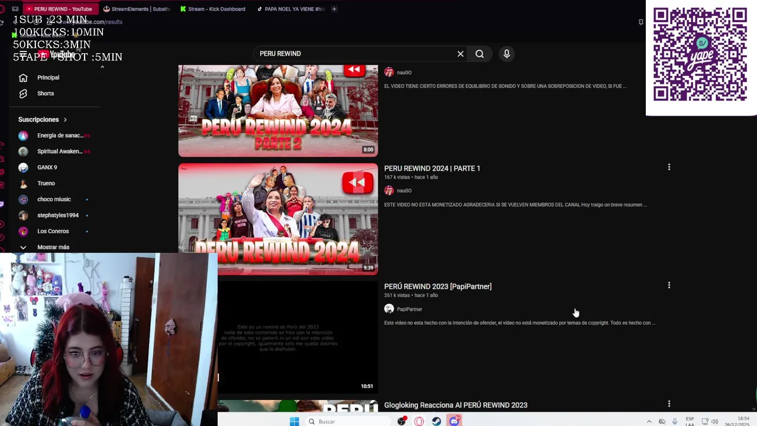The height and width of the screenshot is (426, 757).
Task: Open Windows Start menu
Action: click(294, 421)
